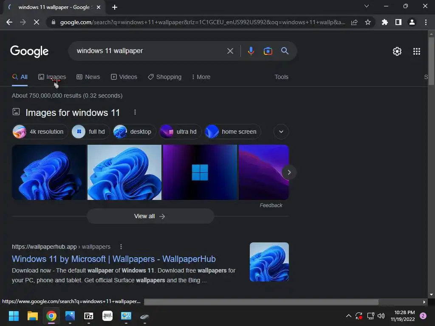Click the Feedback link under images

point(271,205)
